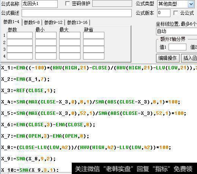Click the 最大 field in row 3
This screenshot has width=197, height=174.
70,49
